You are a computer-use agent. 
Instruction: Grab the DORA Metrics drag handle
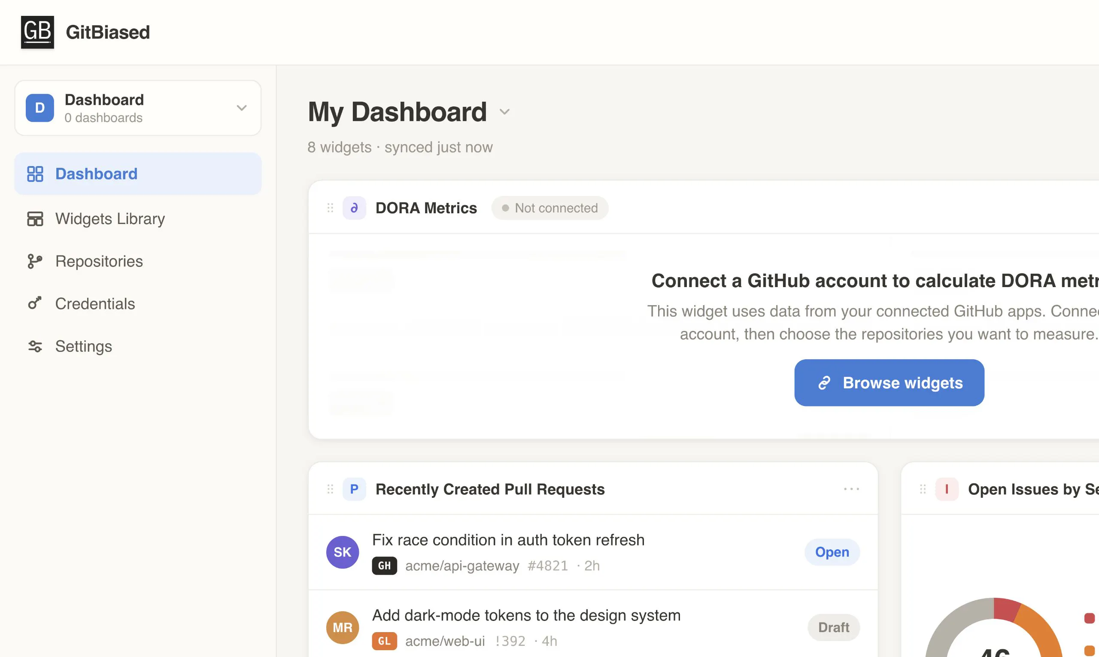pos(330,208)
